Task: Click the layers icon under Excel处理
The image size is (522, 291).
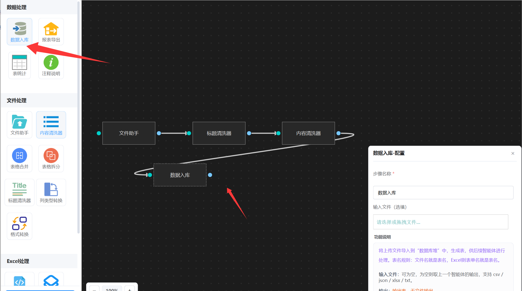Action: tap(51, 280)
